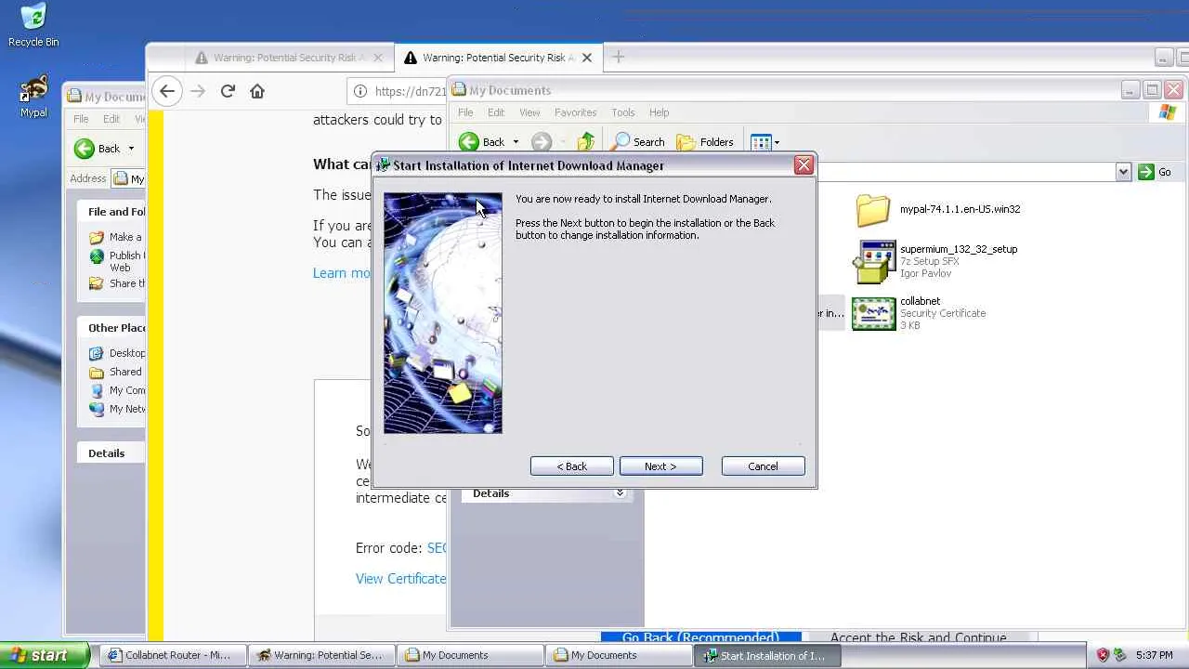Open a new browser tab
1189x669 pixels.
[x=618, y=57]
